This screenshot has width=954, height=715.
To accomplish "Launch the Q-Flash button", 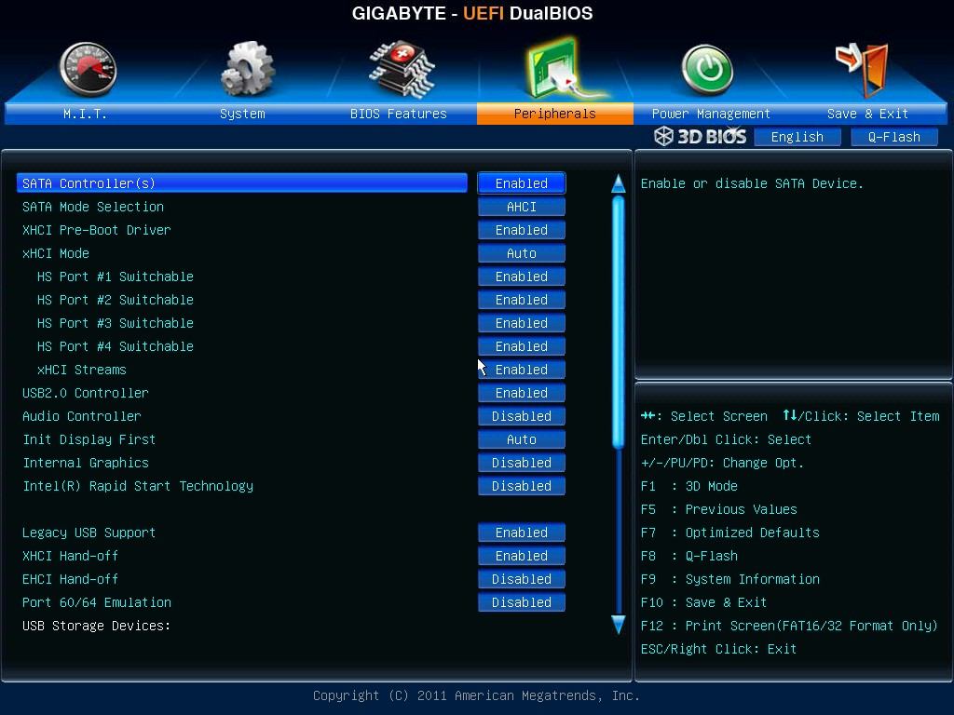I will [x=893, y=137].
